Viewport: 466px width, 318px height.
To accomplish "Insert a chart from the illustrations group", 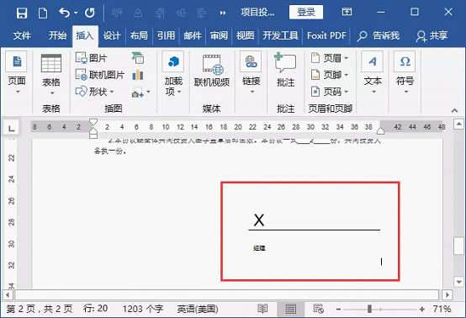I will click(x=138, y=75).
